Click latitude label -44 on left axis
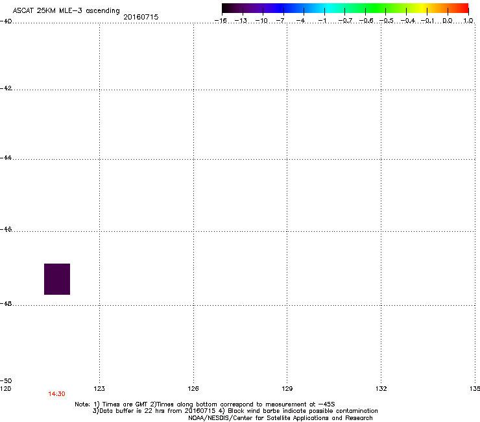Image resolution: width=480 pixels, height=422 pixels. tap(6, 158)
